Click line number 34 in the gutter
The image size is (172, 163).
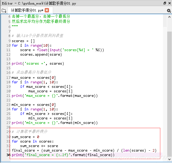click(8, 155)
